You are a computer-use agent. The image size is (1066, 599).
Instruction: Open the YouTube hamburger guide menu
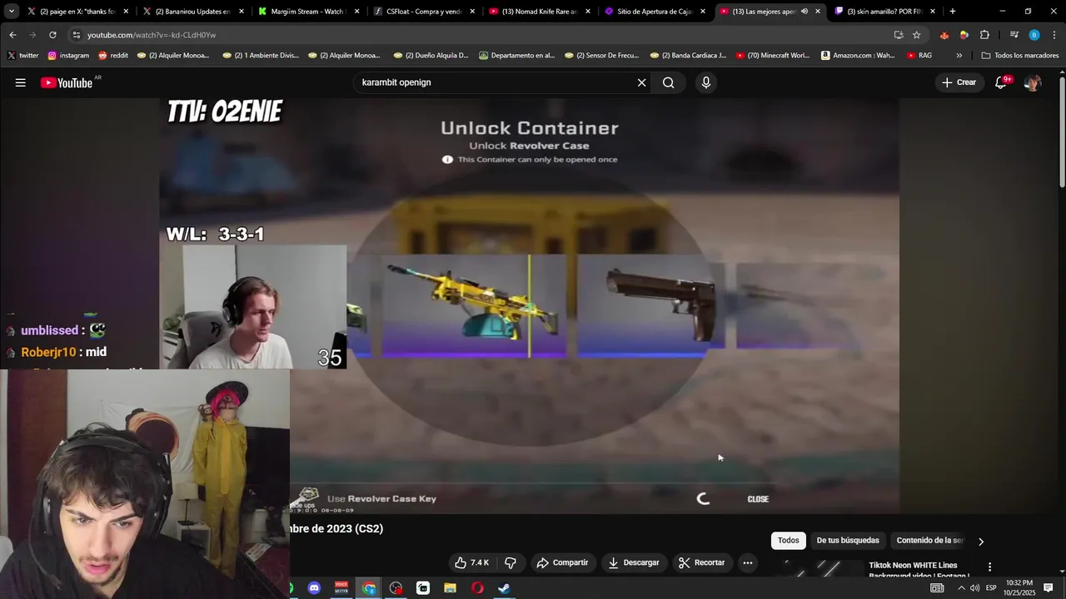tap(20, 82)
